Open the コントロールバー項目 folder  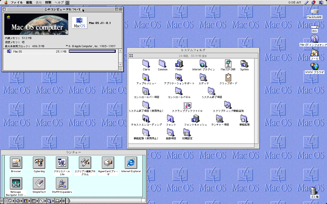tap(146, 91)
